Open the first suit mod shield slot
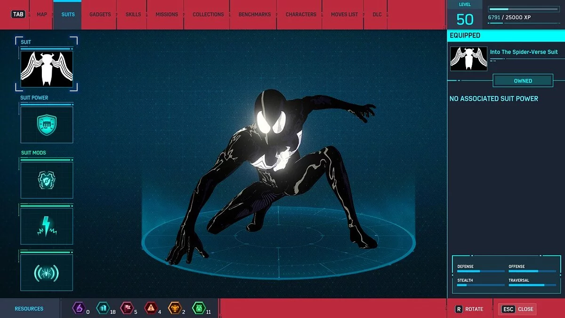 (47, 180)
